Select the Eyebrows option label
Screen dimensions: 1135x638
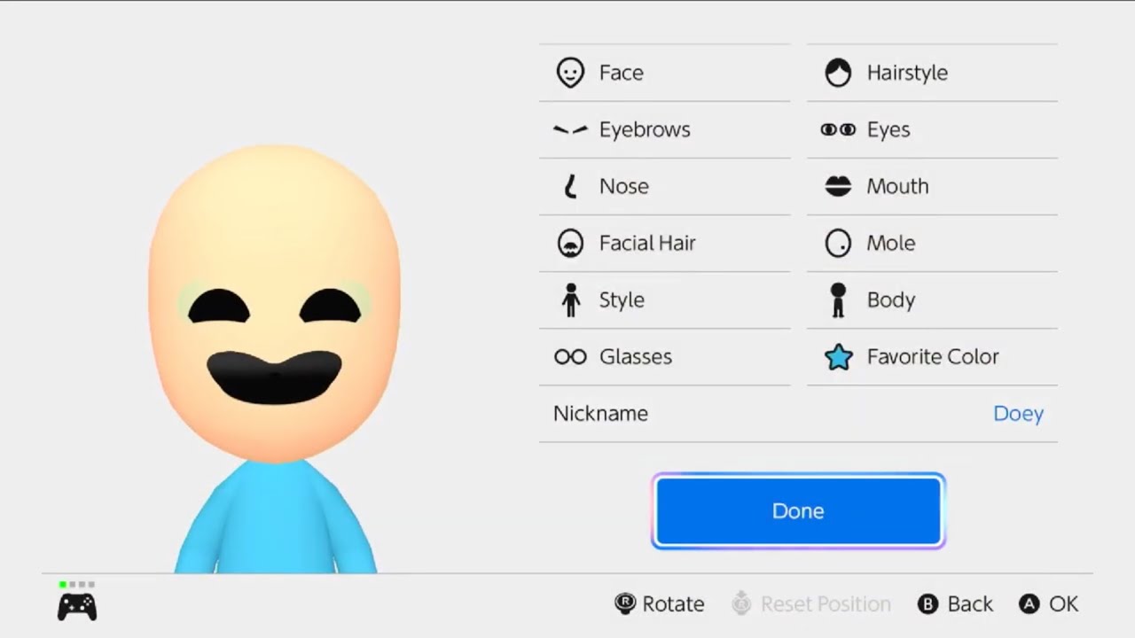click(x=645, y=129)
